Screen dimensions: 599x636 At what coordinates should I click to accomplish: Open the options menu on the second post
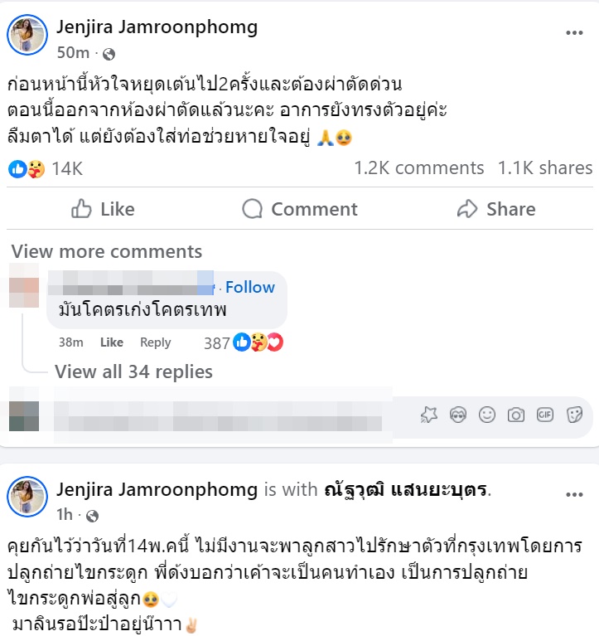tap(574, 495)
